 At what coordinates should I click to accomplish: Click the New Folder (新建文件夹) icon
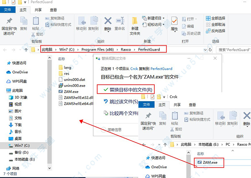pyautogui.click(x=135, y=21)
